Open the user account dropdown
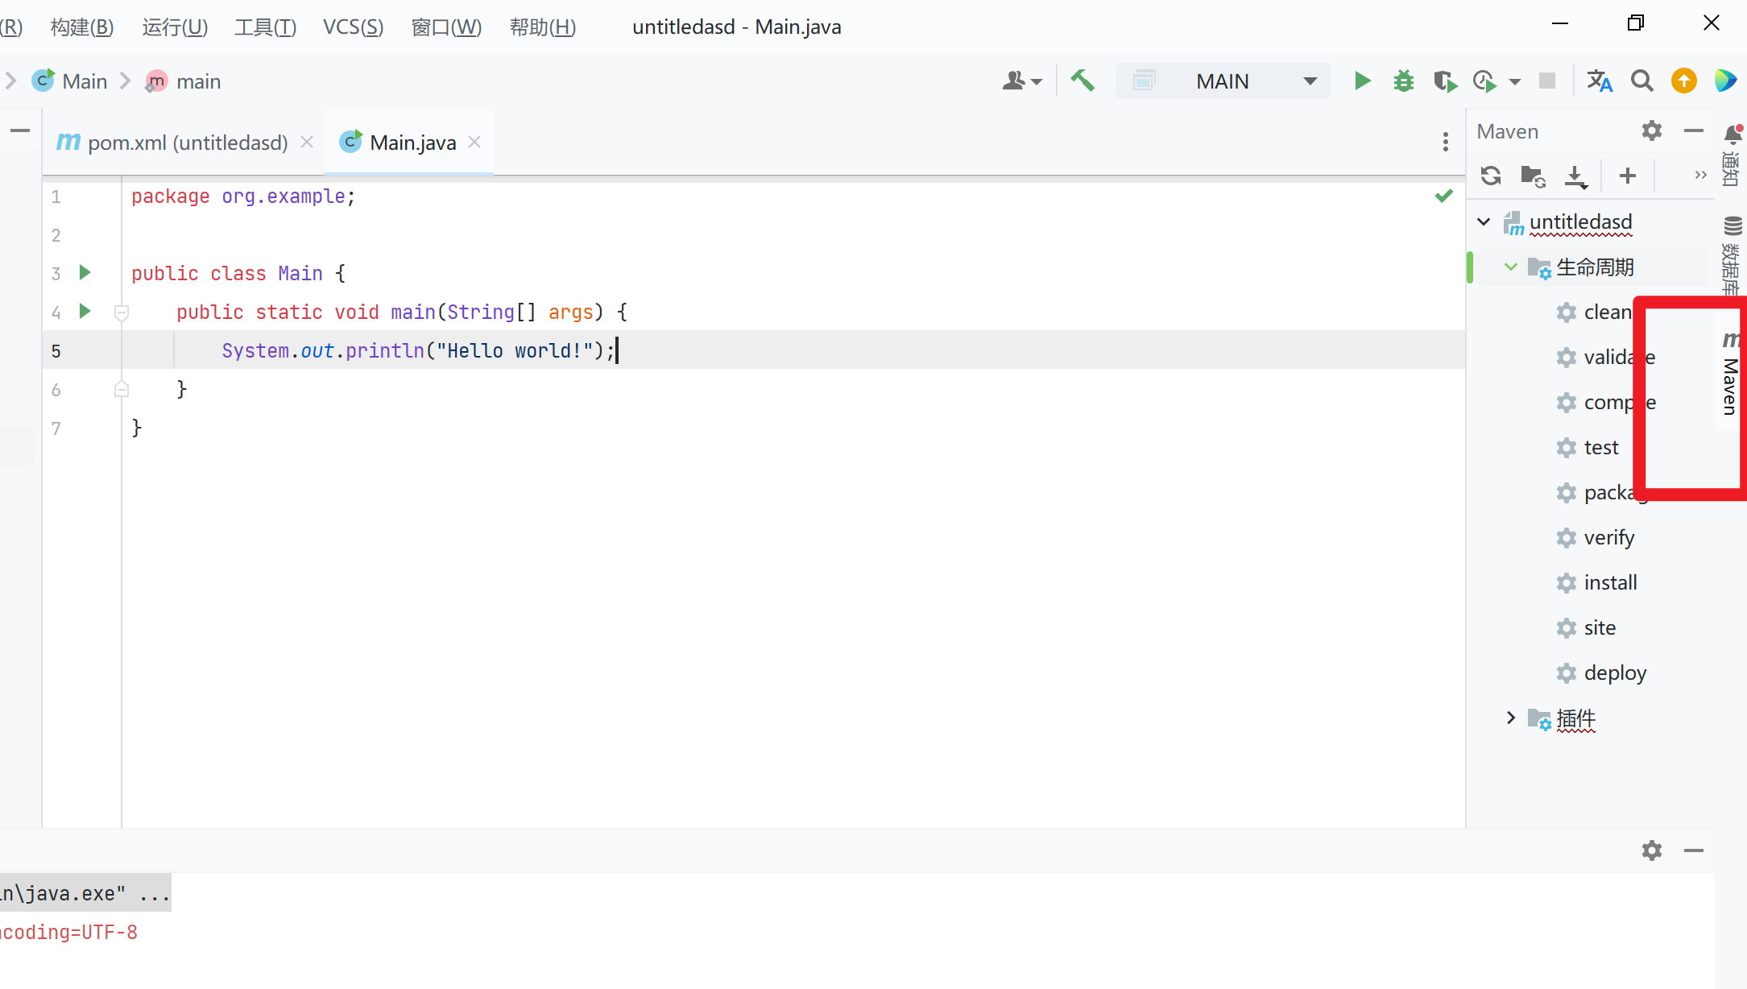Viewport: 1747px width, 989px height. coord(1023,81)
